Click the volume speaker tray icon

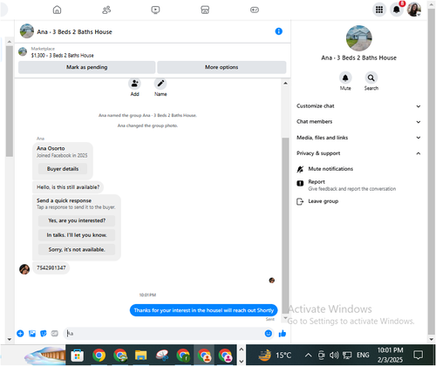[334, 355]
